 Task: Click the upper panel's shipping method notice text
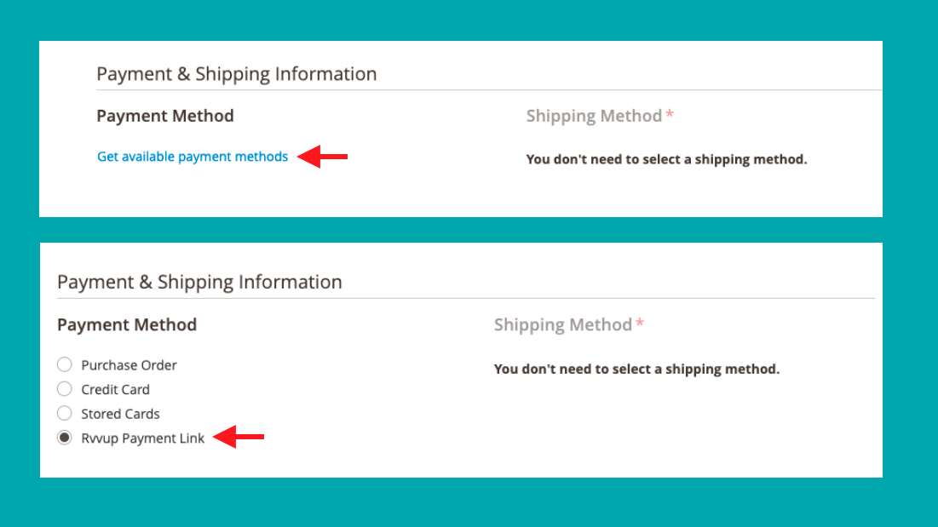point(666,159)
